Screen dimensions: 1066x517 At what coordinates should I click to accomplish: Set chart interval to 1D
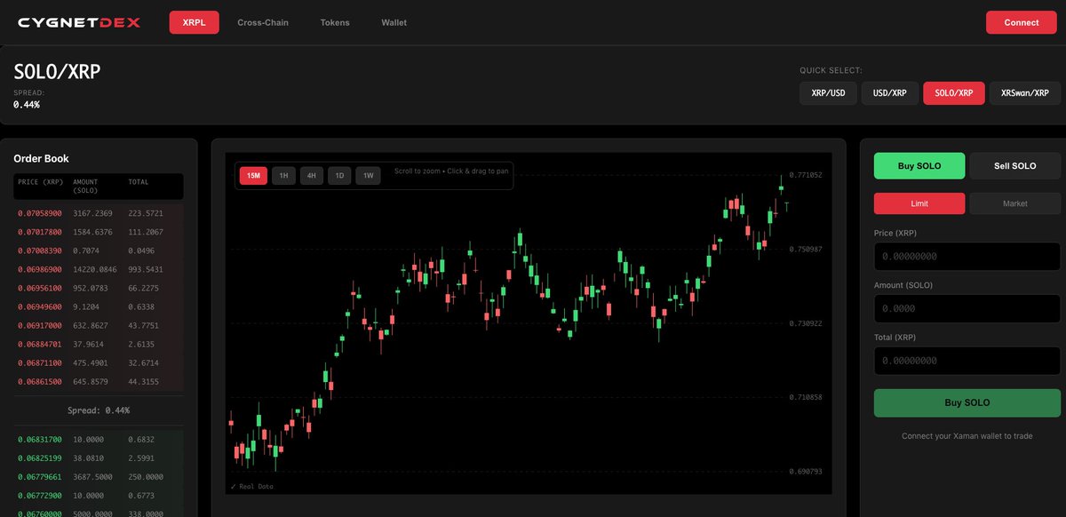pos(340,176)
